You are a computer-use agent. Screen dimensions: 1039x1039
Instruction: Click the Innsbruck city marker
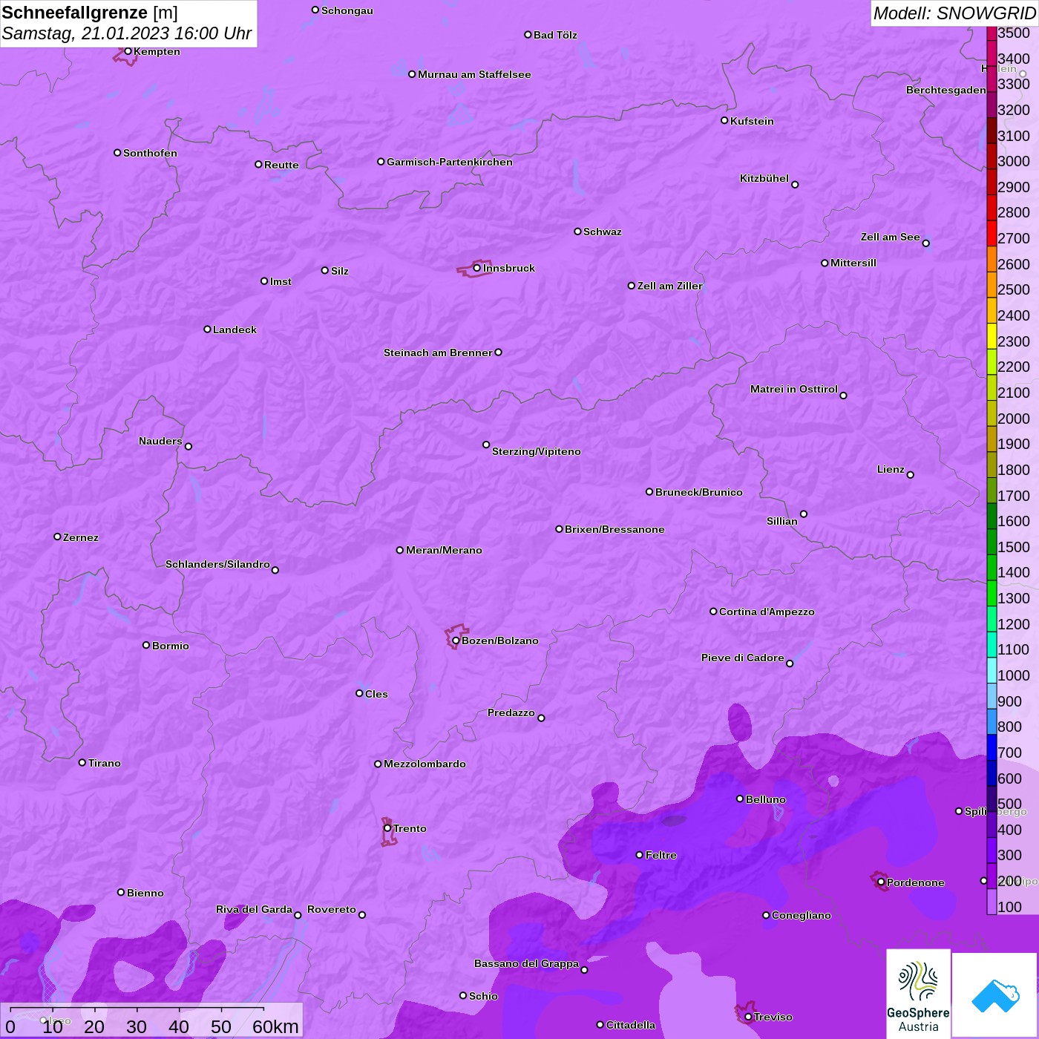(476, 268)
